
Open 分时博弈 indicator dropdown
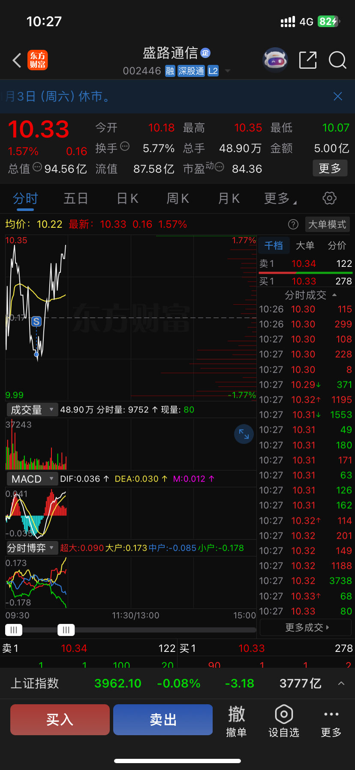click(32, 548)
